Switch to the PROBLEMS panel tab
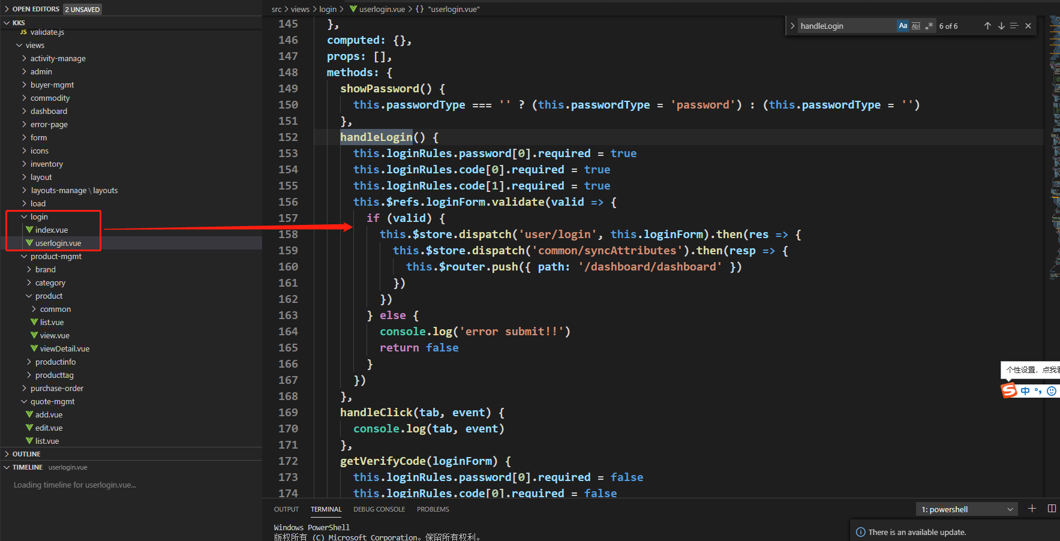 tap(433, 509)
